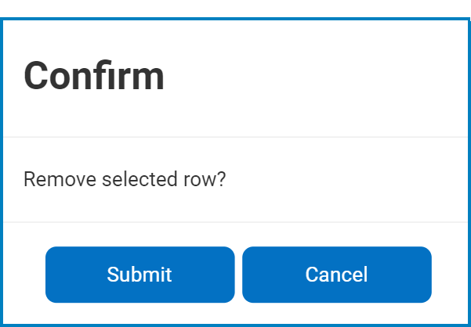Click the Confirm dialog heading
This screenshot has height=327, width=471.
94,76
